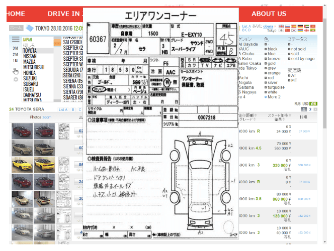Open auction sheet icon in 138 000 ¥ row

click(64, 215)
